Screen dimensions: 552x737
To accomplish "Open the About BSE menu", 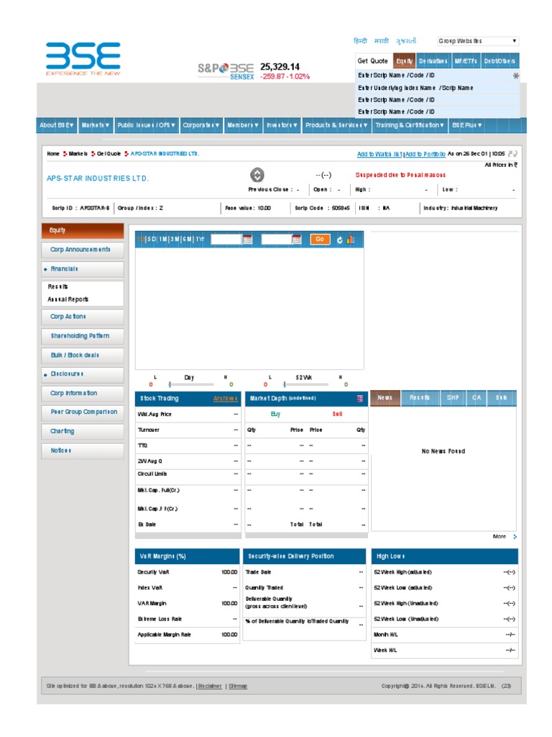I will coord(56,125).
